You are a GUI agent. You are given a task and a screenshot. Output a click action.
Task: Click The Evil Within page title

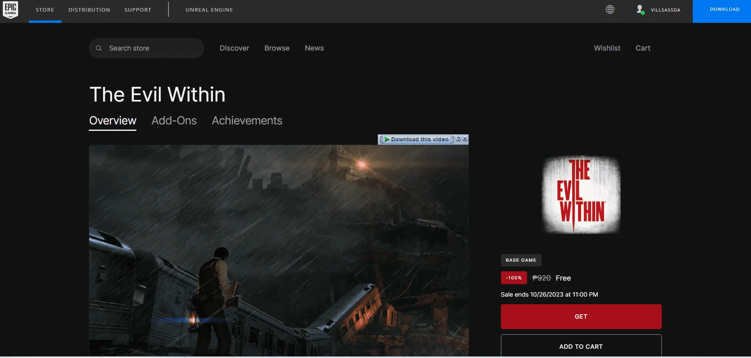(157, 95)
